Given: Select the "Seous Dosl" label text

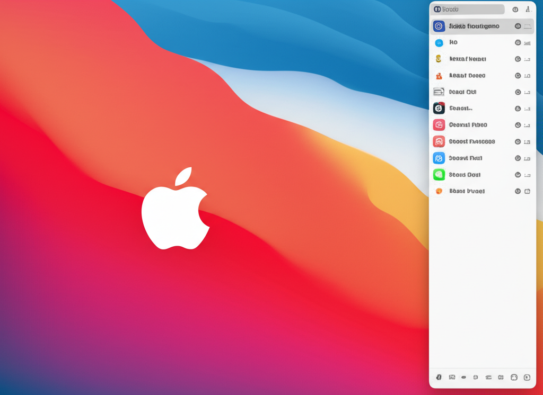Looking at the screenshot, I should 465,175.
